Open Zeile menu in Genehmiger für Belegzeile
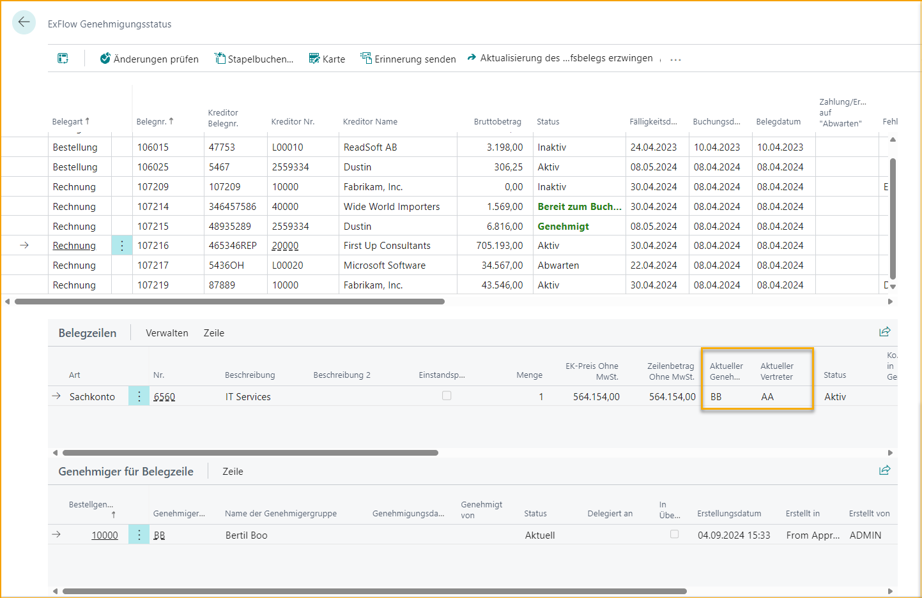 point(233,472)
